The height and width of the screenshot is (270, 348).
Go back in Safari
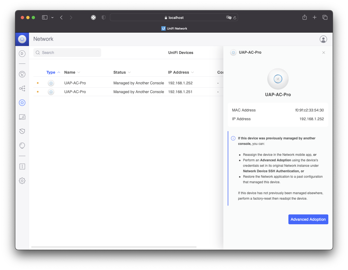[61, 18]
